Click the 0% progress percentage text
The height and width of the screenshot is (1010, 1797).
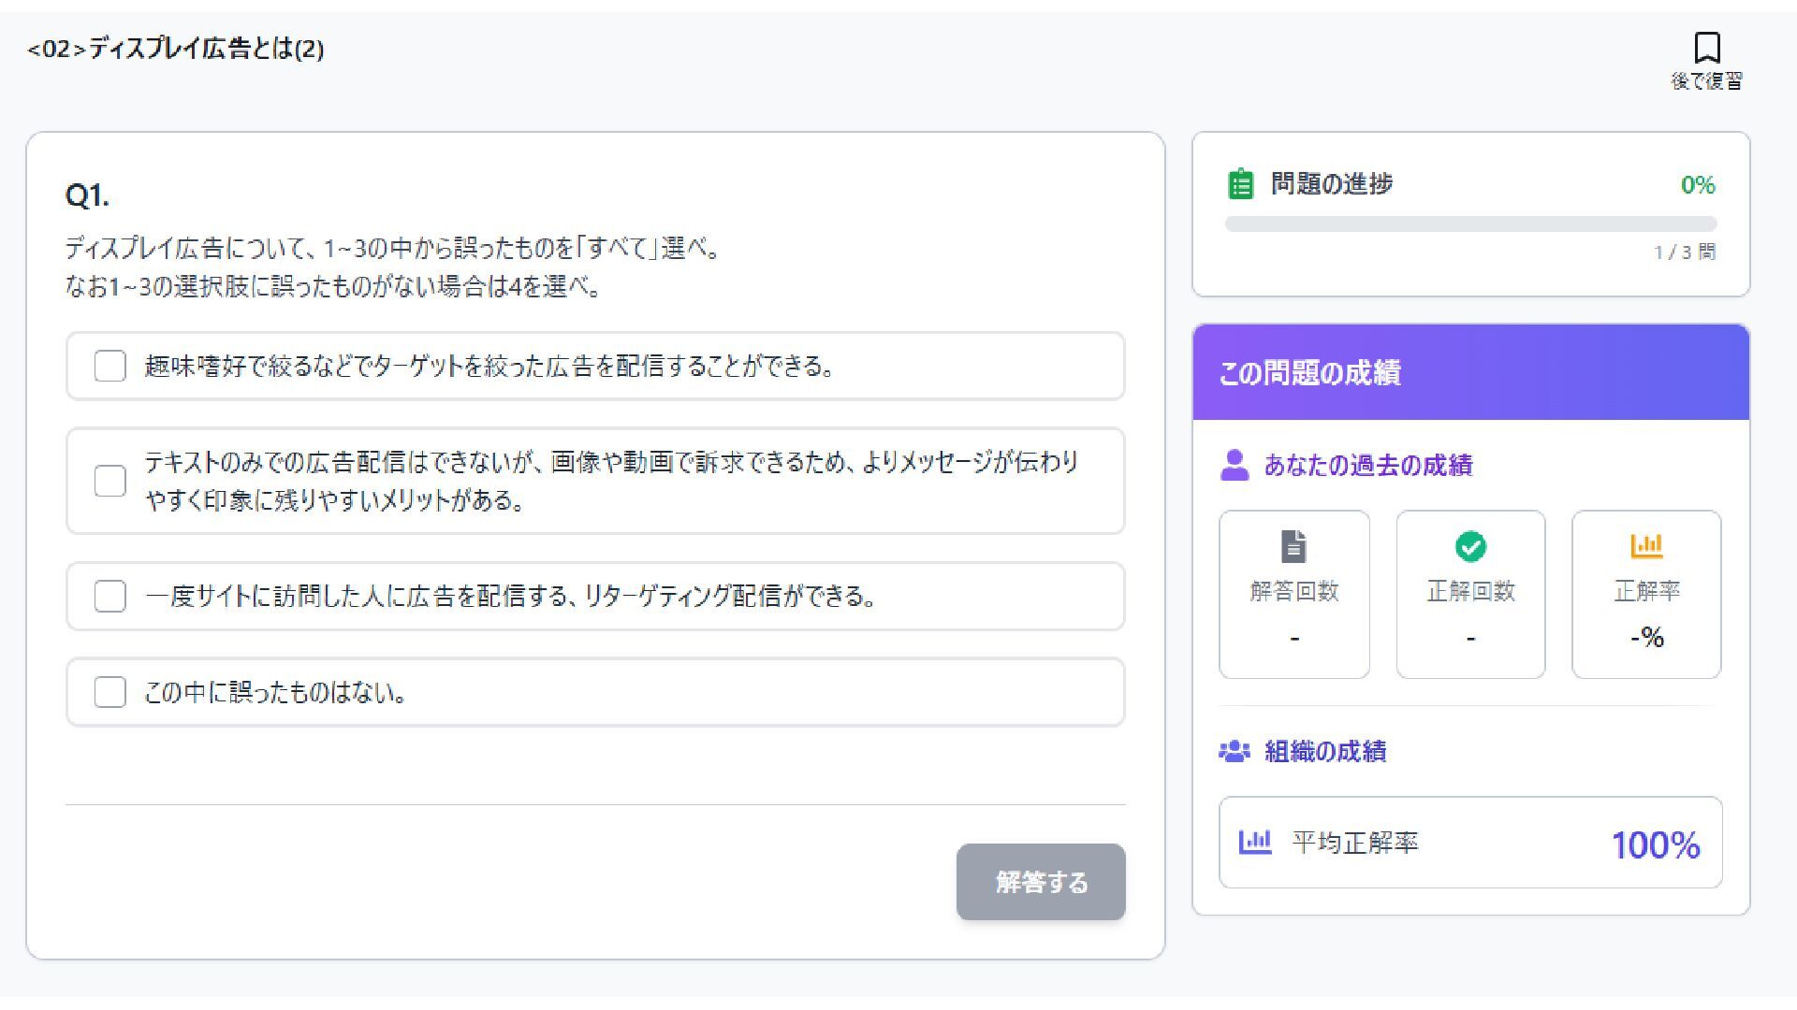pos(1697,185)
